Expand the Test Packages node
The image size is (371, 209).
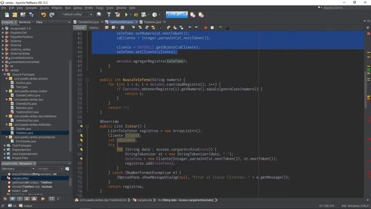click(5, 146)
